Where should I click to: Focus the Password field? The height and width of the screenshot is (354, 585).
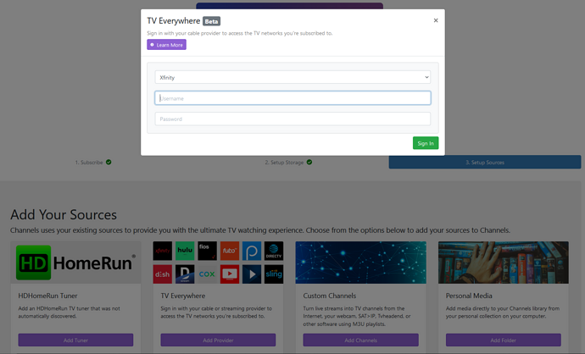point(292,119)
